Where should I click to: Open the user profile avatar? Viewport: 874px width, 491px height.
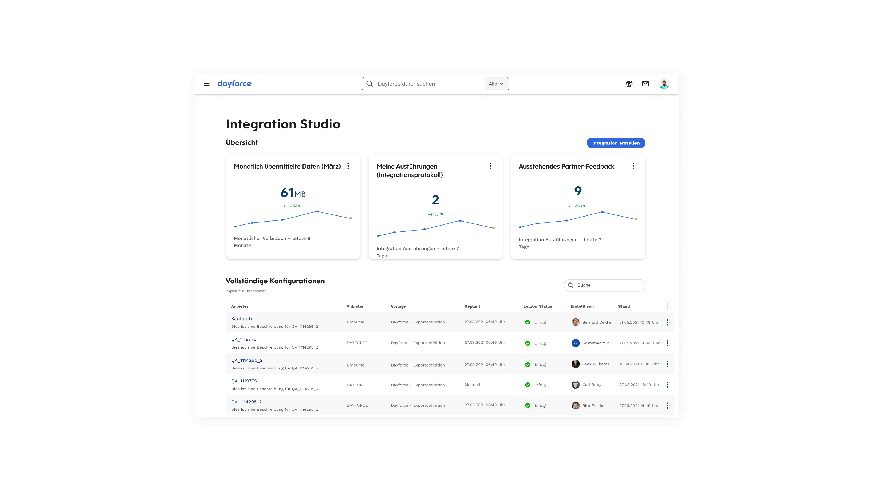point(664,84)
